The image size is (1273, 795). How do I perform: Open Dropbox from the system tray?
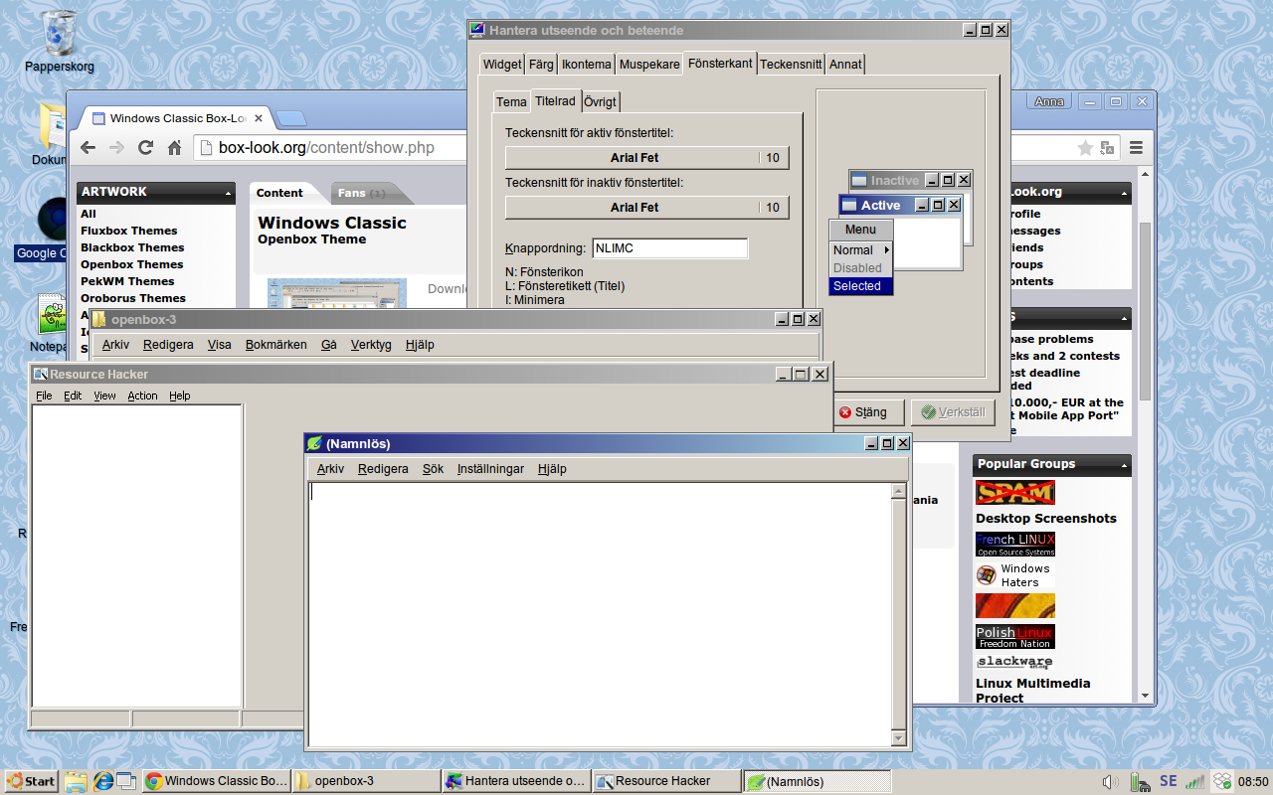point(1221,781)
